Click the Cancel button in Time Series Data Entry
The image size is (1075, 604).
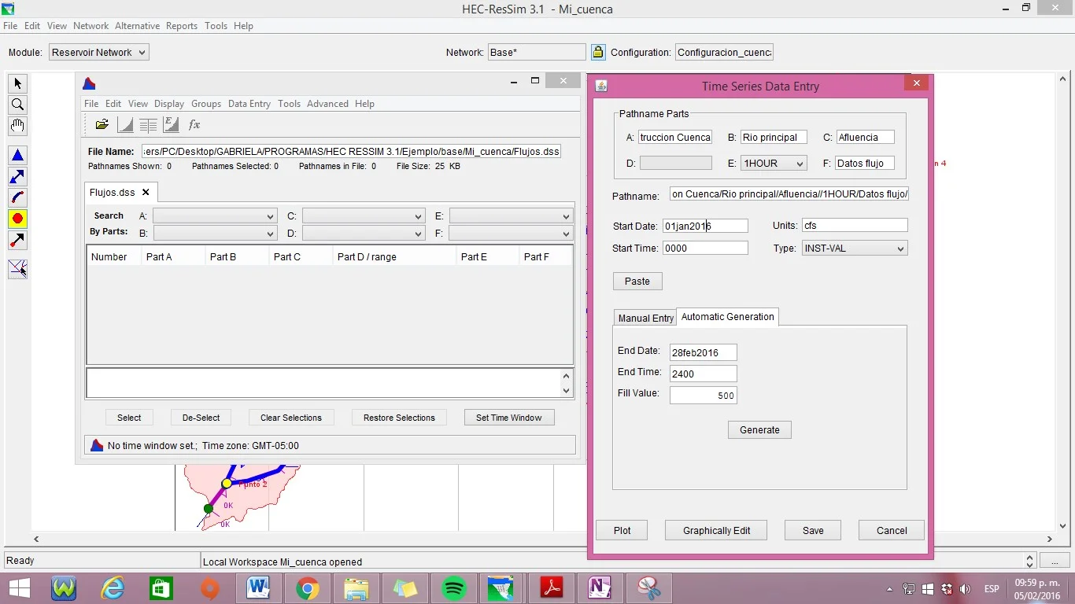892,530
